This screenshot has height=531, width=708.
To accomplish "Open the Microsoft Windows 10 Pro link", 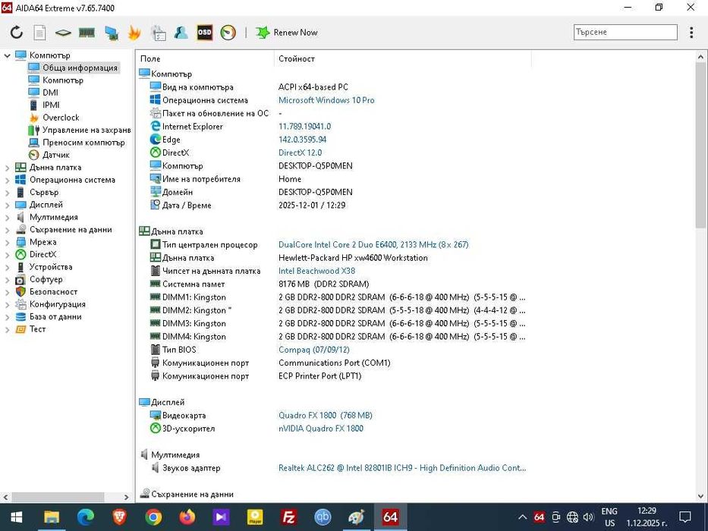I will coord(326,100).
